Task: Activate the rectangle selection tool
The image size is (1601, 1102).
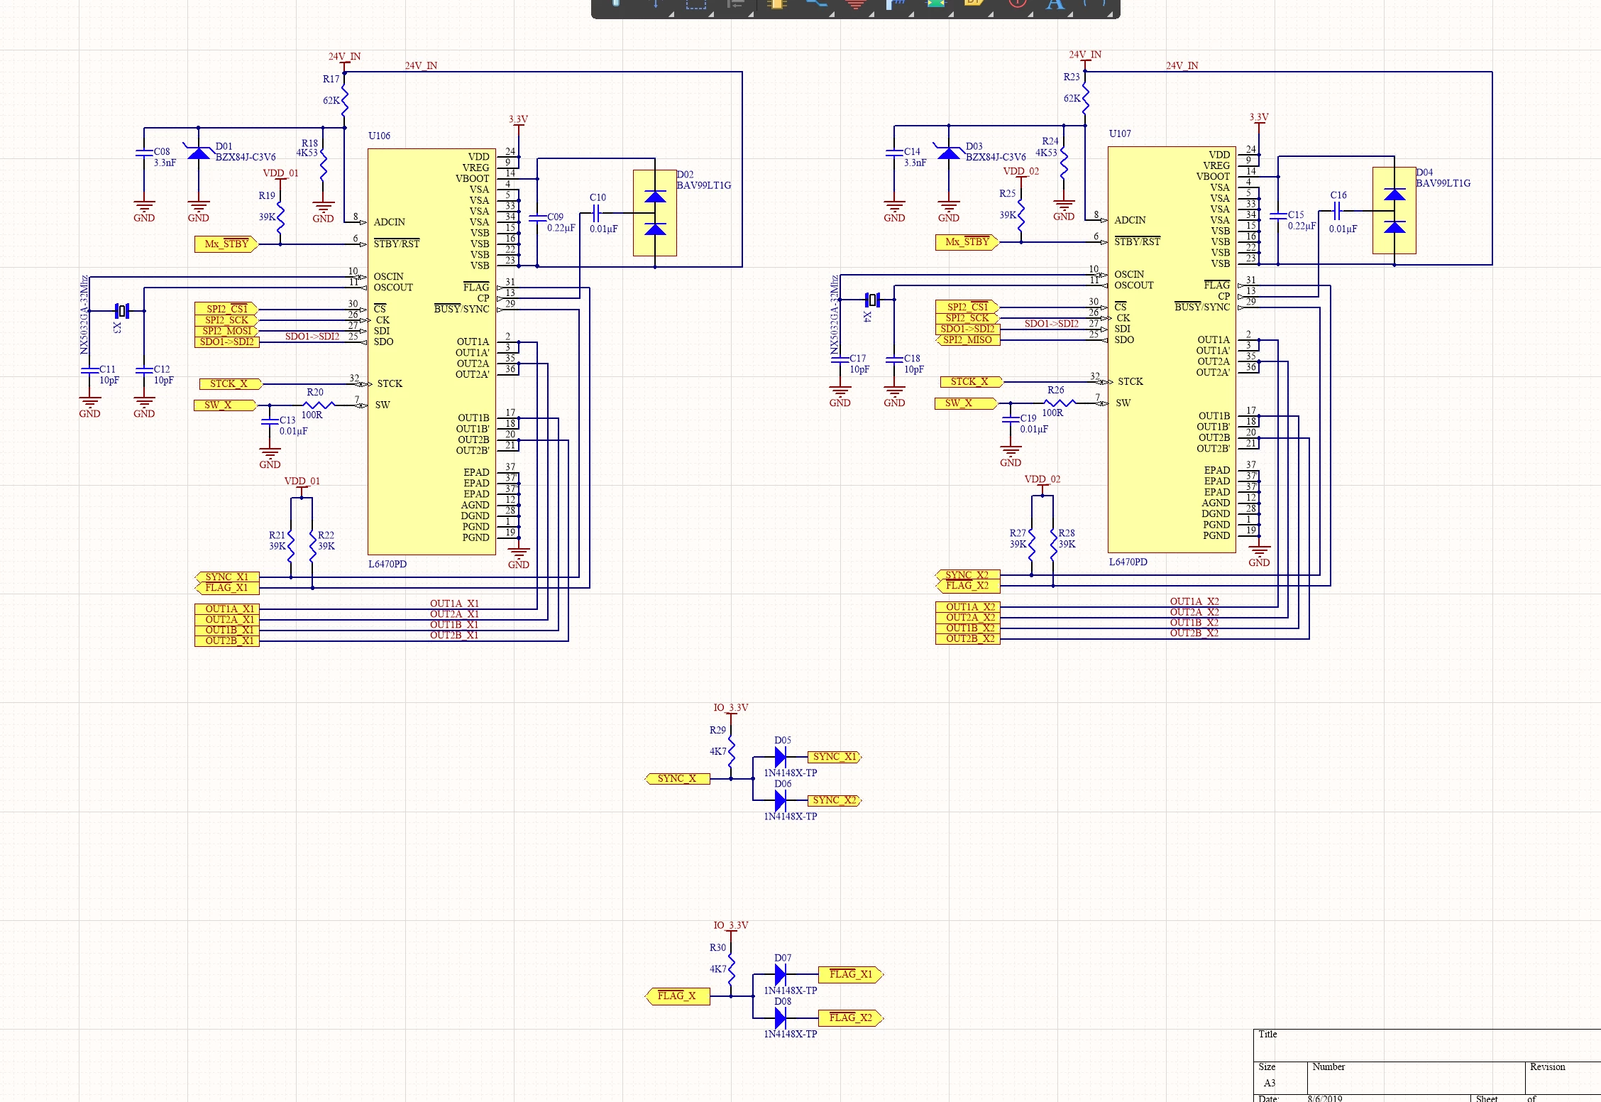Action: pos(696,4)
